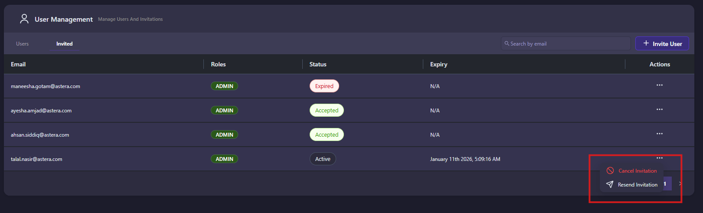Click the next page chevron arrow
The image size is (703, 213).
[x=680, y=184]
